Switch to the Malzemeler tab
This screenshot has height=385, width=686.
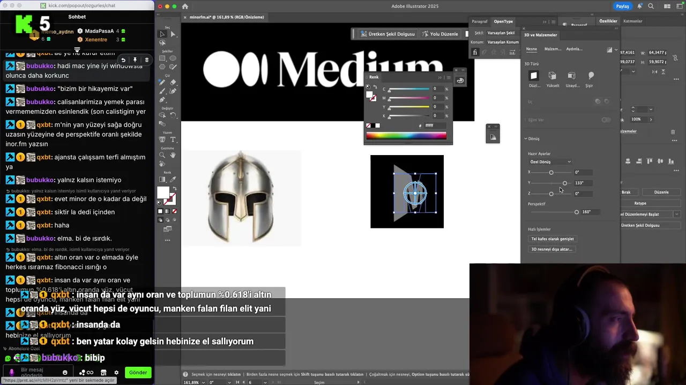point(553,49)
